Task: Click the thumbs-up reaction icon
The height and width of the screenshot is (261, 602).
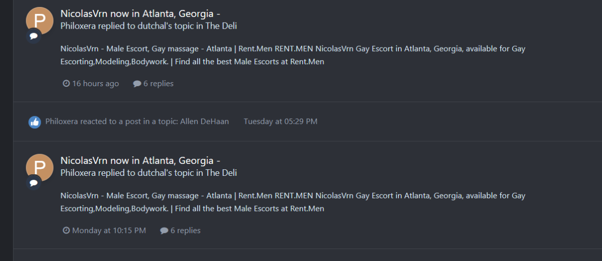Action: [x=34, y=122]
